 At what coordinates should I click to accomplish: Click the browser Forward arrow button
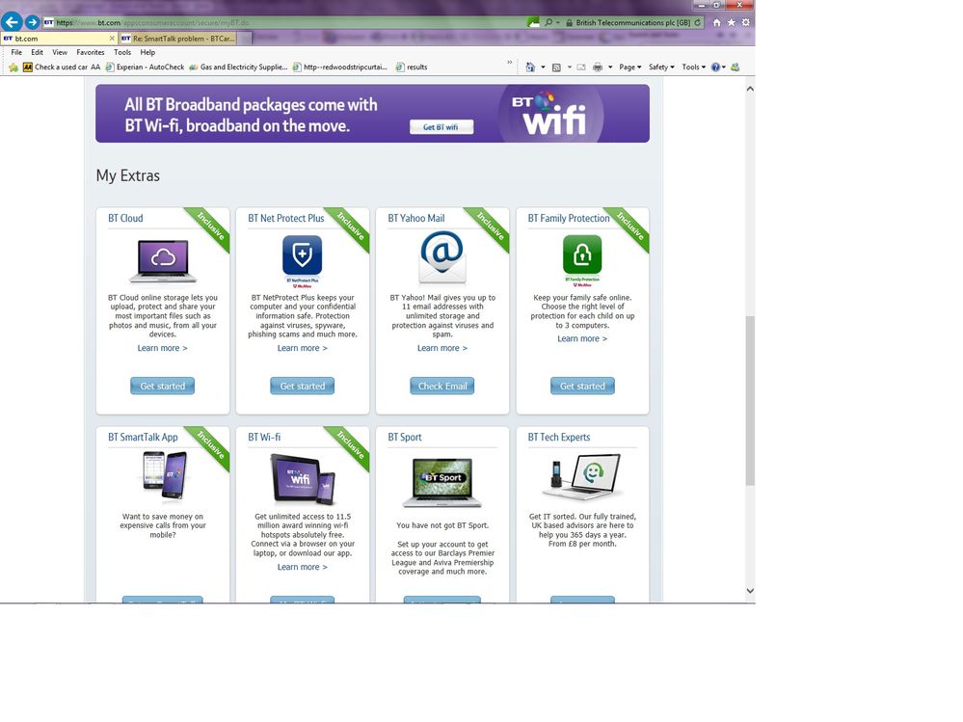(x=32, y=22)
